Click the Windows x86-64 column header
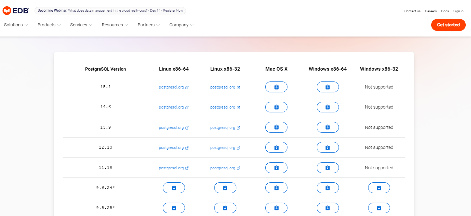 [x=328, y=69]
